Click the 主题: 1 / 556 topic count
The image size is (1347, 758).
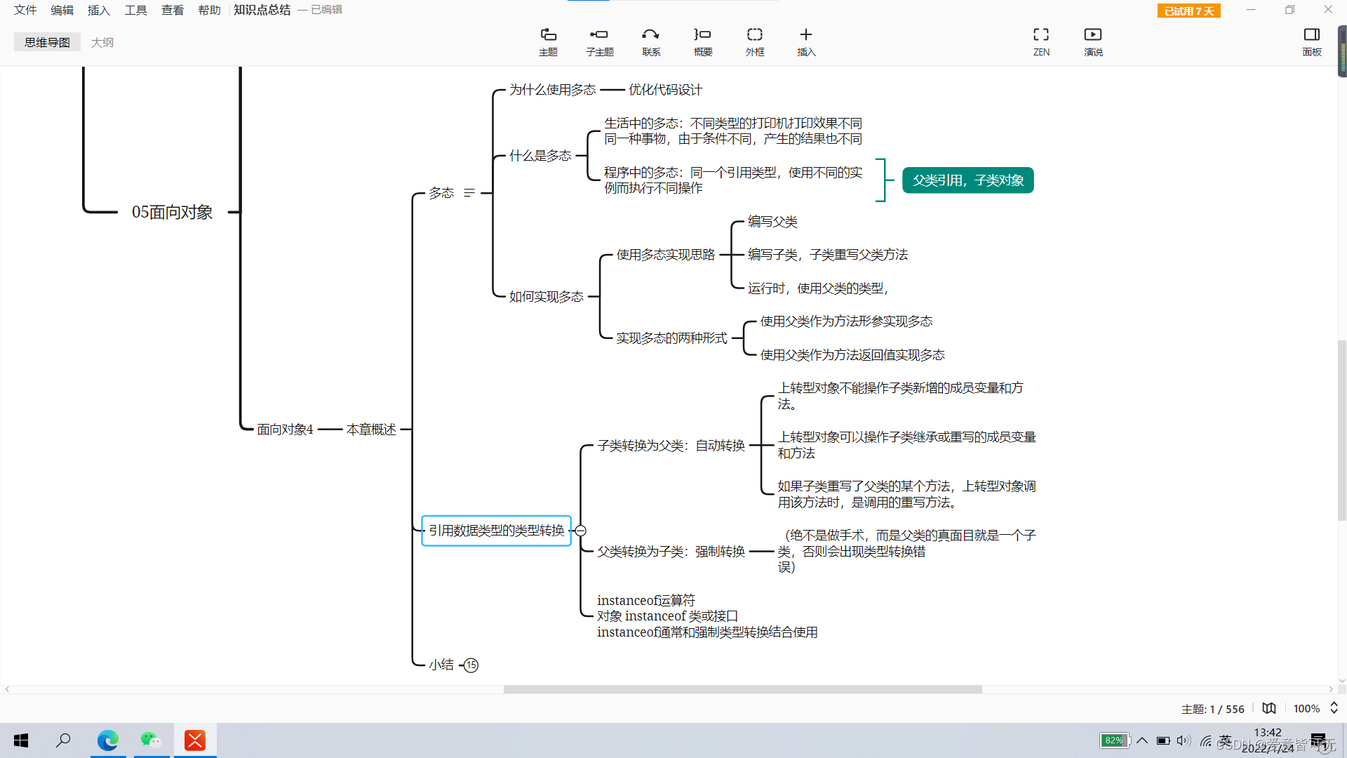click(x=1212, y=709)
